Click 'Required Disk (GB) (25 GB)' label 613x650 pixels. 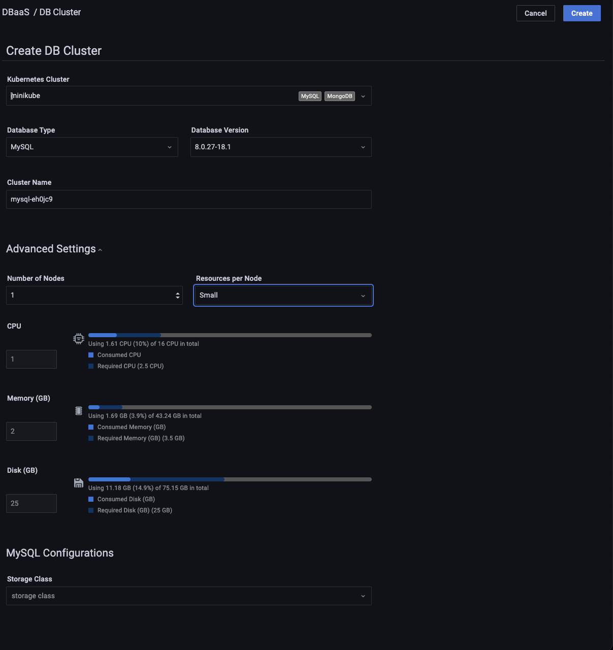click(x=135, y=510)
